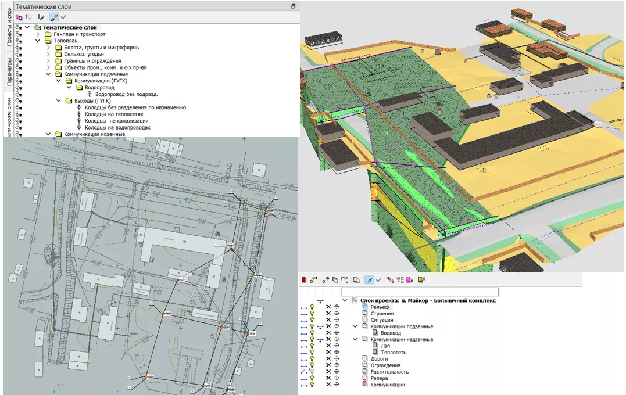This screenshot has width=626, height=395.
Task: Click the pink layer with tree icon
Action: [410, 280]
